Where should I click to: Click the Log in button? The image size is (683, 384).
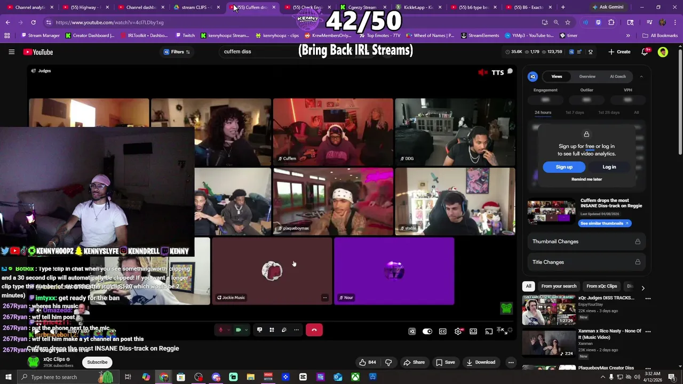[609, 167]
